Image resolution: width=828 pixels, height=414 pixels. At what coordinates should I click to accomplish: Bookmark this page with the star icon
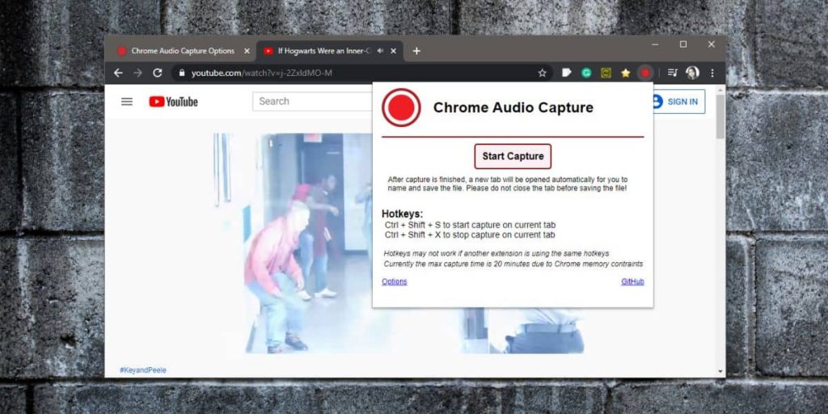click(x=542, y=73)
